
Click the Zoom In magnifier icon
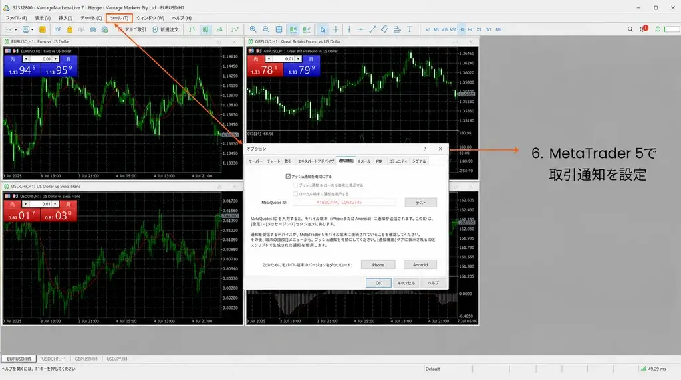[x=253, y=29]
